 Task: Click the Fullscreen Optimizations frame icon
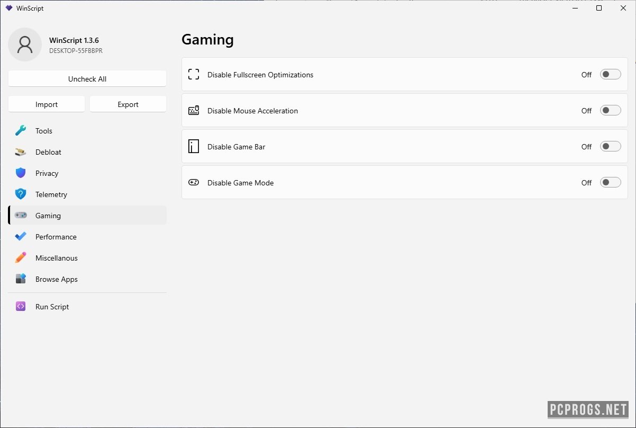pyautogui.click(x=194, y=75)
